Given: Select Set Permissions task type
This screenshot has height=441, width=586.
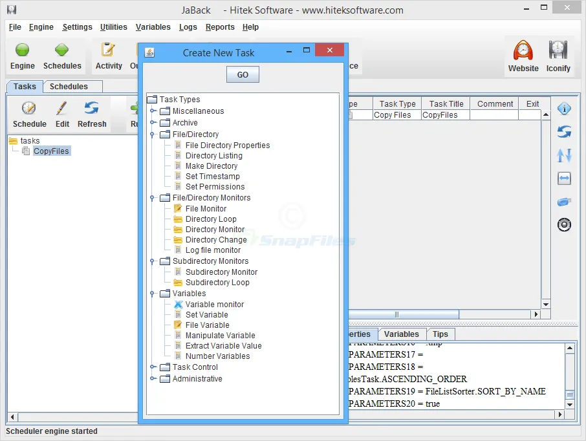Looking at the screenshot, I should (x=215, y=187).
